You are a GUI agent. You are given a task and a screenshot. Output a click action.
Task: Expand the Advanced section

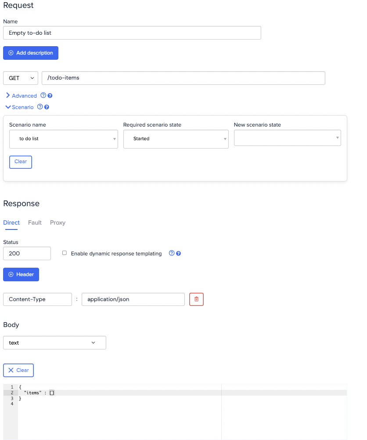(x=22, y=96)
